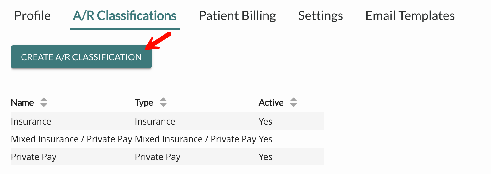This screenshot has height=174, width=491.
Task: Click Mixed Insurance row's Active value
Action: (x=265, y=139)
